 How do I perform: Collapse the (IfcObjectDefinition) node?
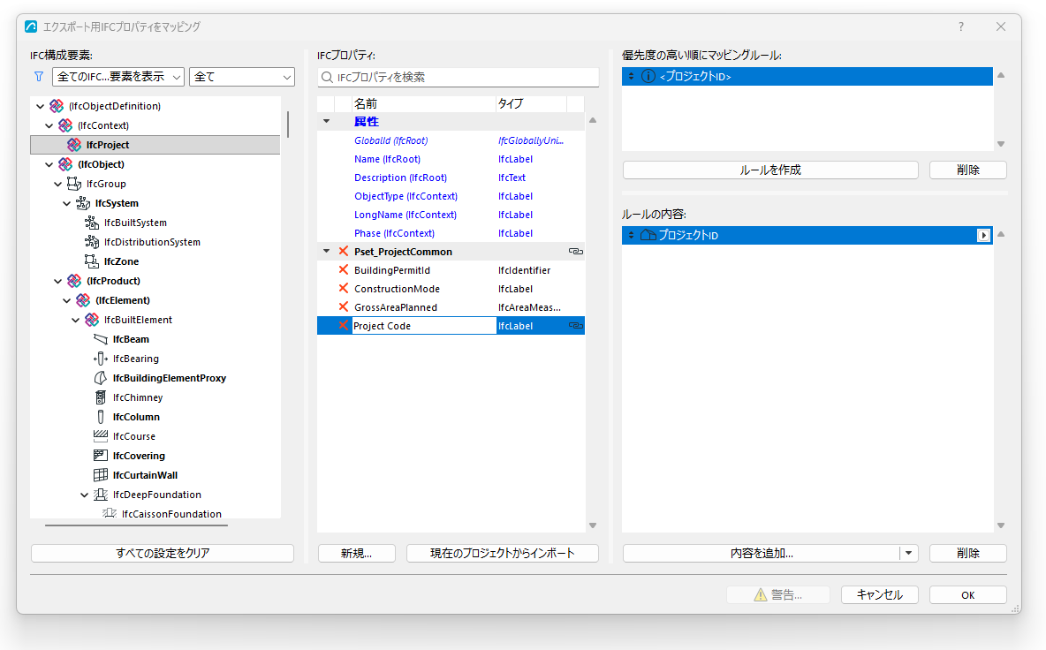tap(40, 106)
